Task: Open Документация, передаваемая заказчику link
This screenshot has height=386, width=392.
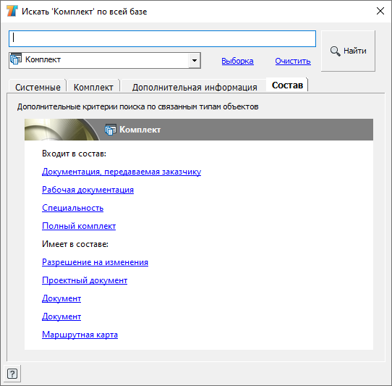Action: pyautogui.click(x=122, y=172)
